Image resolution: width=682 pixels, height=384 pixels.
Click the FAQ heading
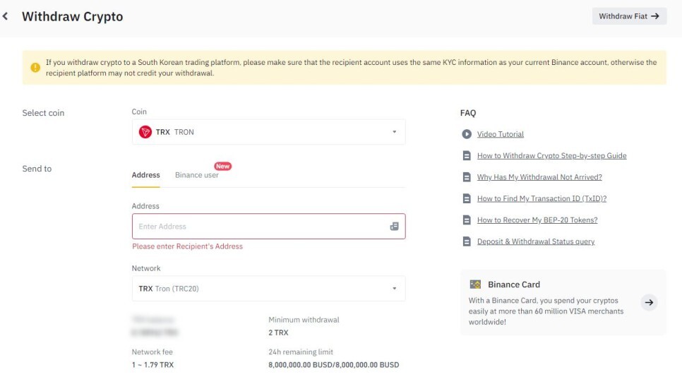coord(468,113)
